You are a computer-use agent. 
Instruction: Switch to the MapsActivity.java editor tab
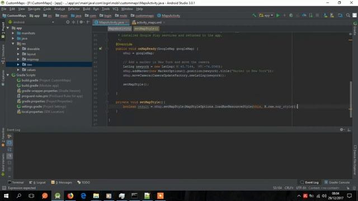click(x=111, y=22)
